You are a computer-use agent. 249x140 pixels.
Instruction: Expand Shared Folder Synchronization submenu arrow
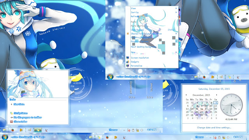(x=176, y=34)
